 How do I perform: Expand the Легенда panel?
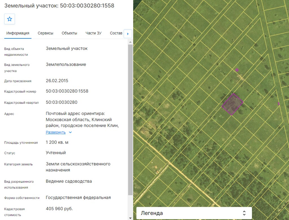[x=194, y=213]
